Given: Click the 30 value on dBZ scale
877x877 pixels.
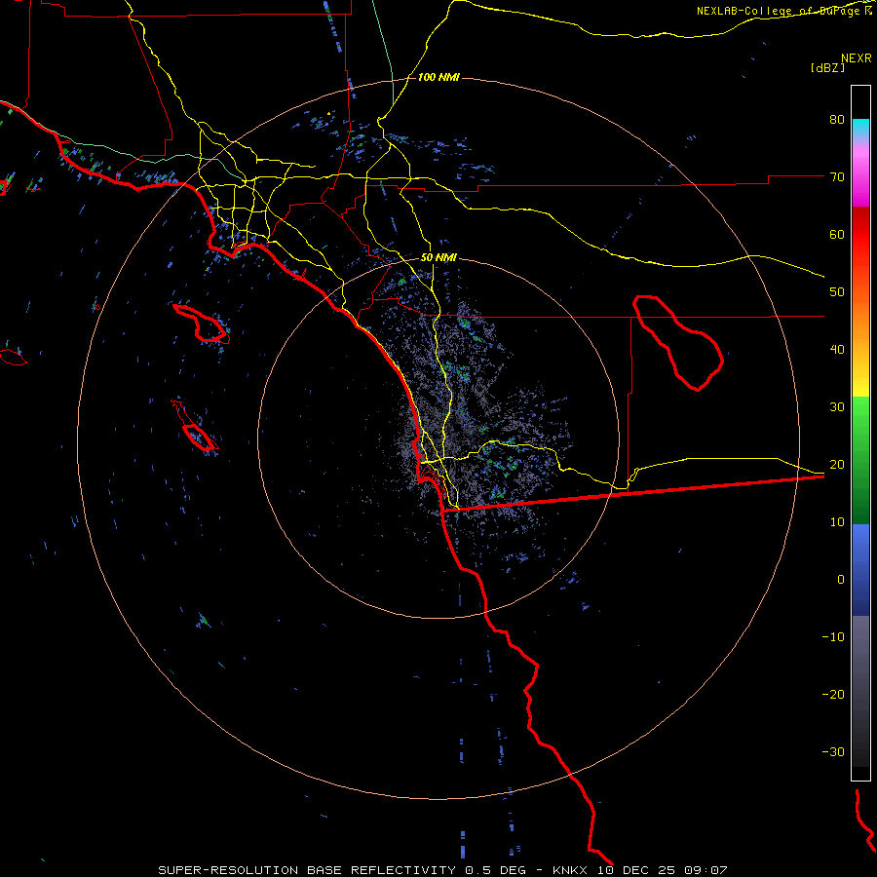Looking at the screenshot, I should pyautogui.click(x=837, y=406).
